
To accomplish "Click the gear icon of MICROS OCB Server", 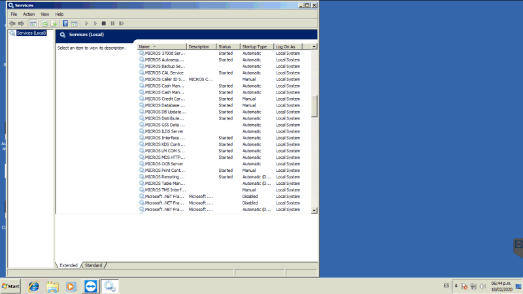I will tap(141, 164).
